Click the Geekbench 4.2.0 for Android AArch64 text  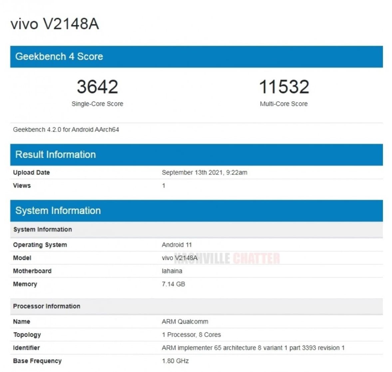click(x=66, y=130)
